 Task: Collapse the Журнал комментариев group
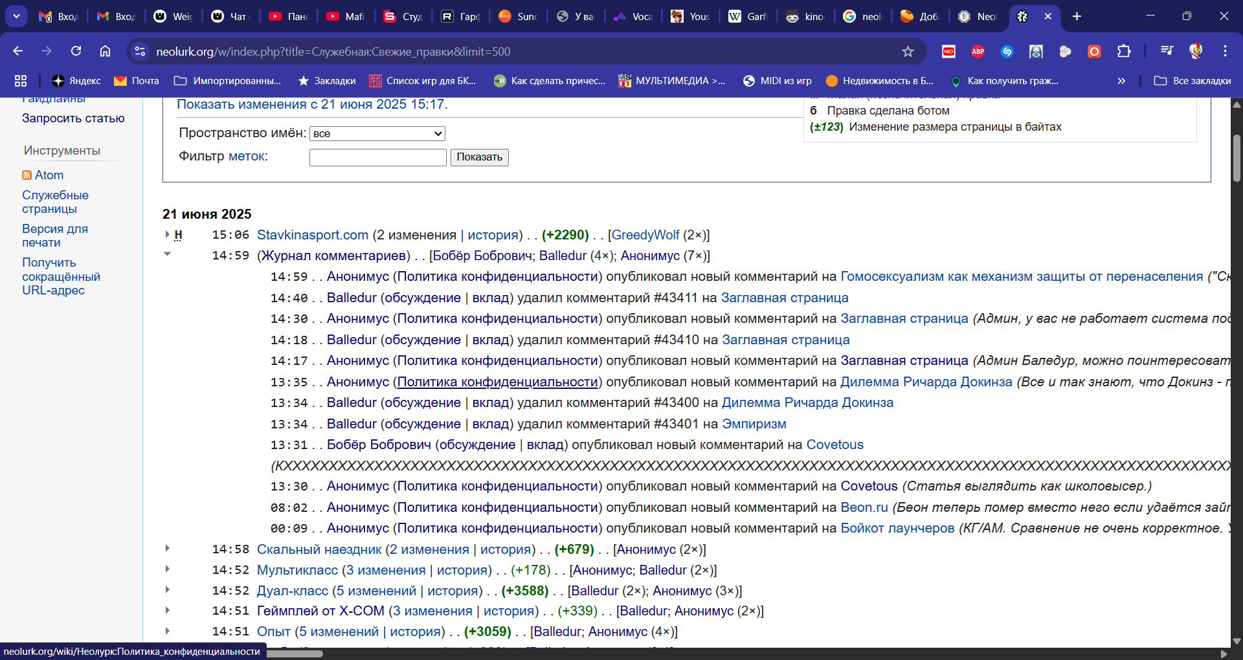(x=167, y=254)
